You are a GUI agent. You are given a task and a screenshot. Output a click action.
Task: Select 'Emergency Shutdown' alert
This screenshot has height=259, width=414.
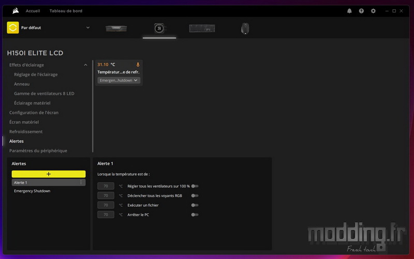(x=32, y=191)
